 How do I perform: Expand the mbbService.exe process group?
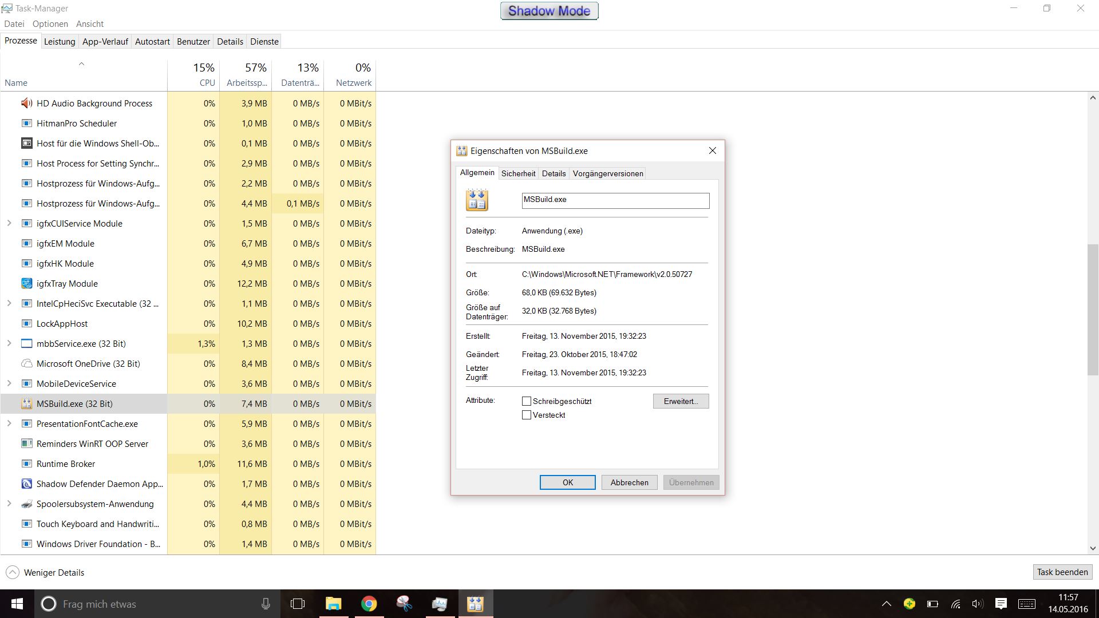tap(9, 344)
